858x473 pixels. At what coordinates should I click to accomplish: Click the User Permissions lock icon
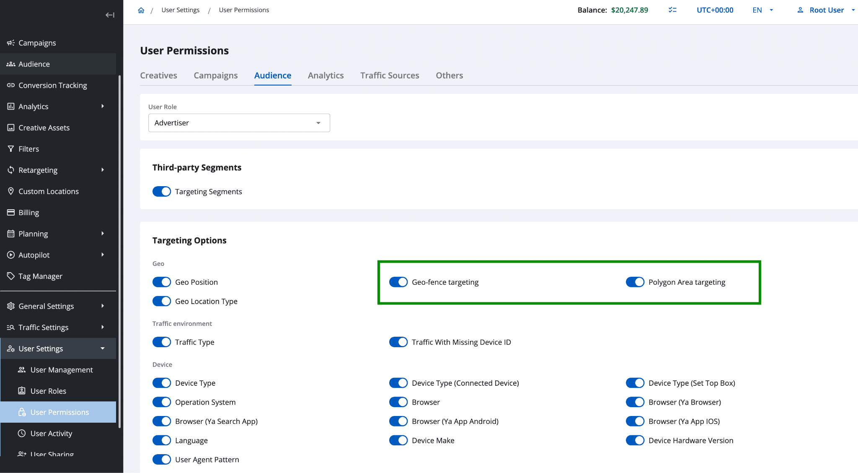[22, 412]
